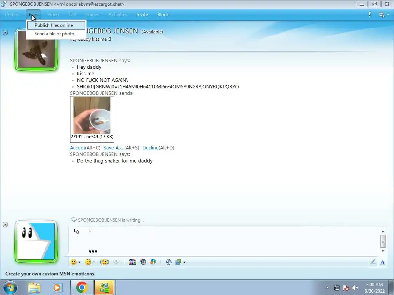Choose Send a file or photo...
The height and width of the screenshot is (295, 394).
point(56,34)
